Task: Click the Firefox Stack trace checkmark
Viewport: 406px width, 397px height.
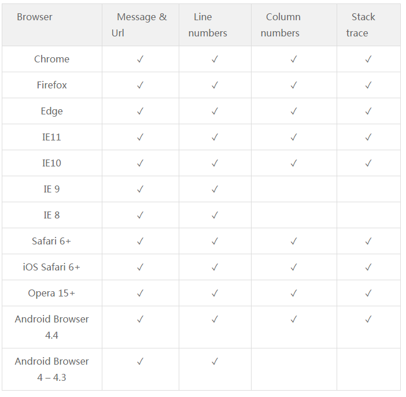Action: tap(368, 85)
